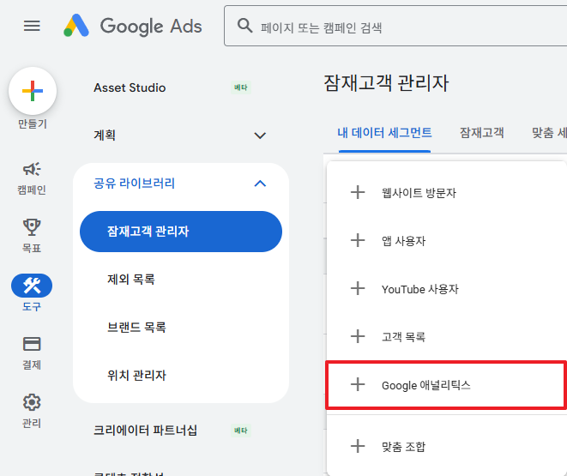
Task: Click plus icon beside 고객 목록
Action: click(358, 336)
